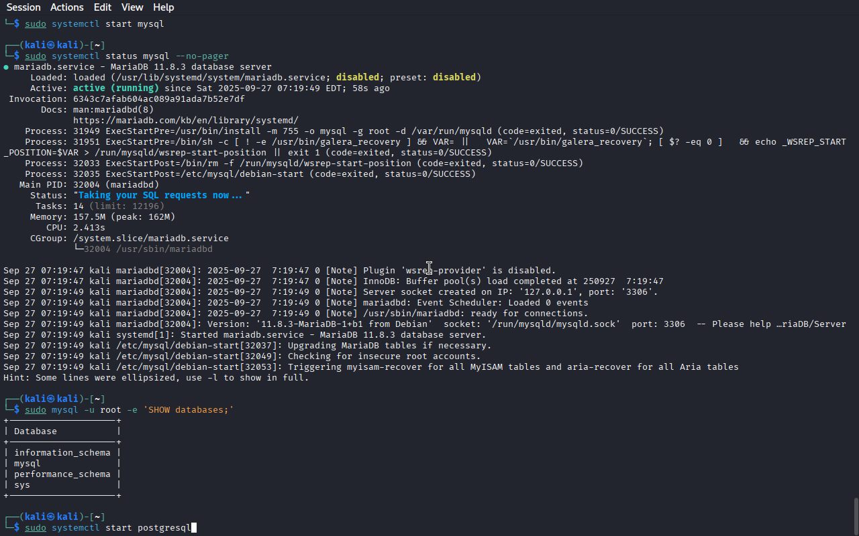859x536 pixels.
Task: Select the performance_schema database row
Action: coord(62,474)
